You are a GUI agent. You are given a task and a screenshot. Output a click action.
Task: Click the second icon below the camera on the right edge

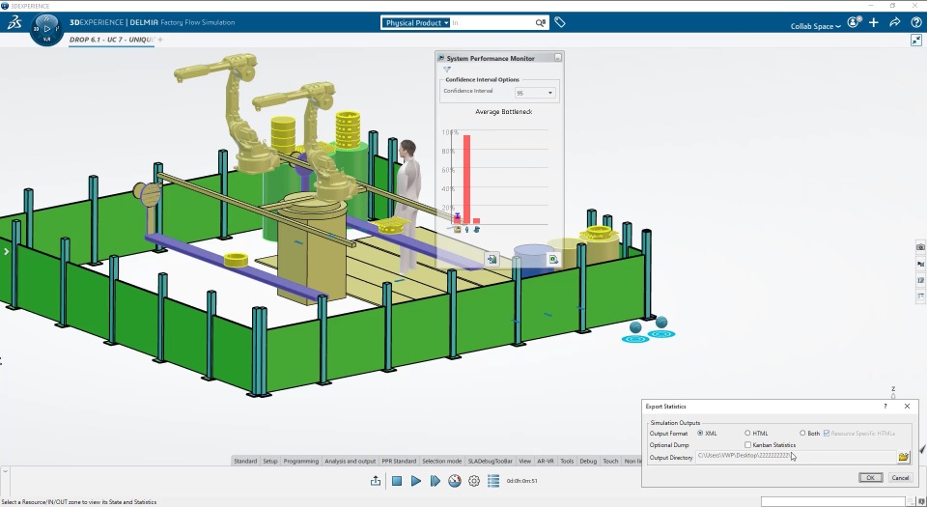pyautogui.click(x=920, y=264)
